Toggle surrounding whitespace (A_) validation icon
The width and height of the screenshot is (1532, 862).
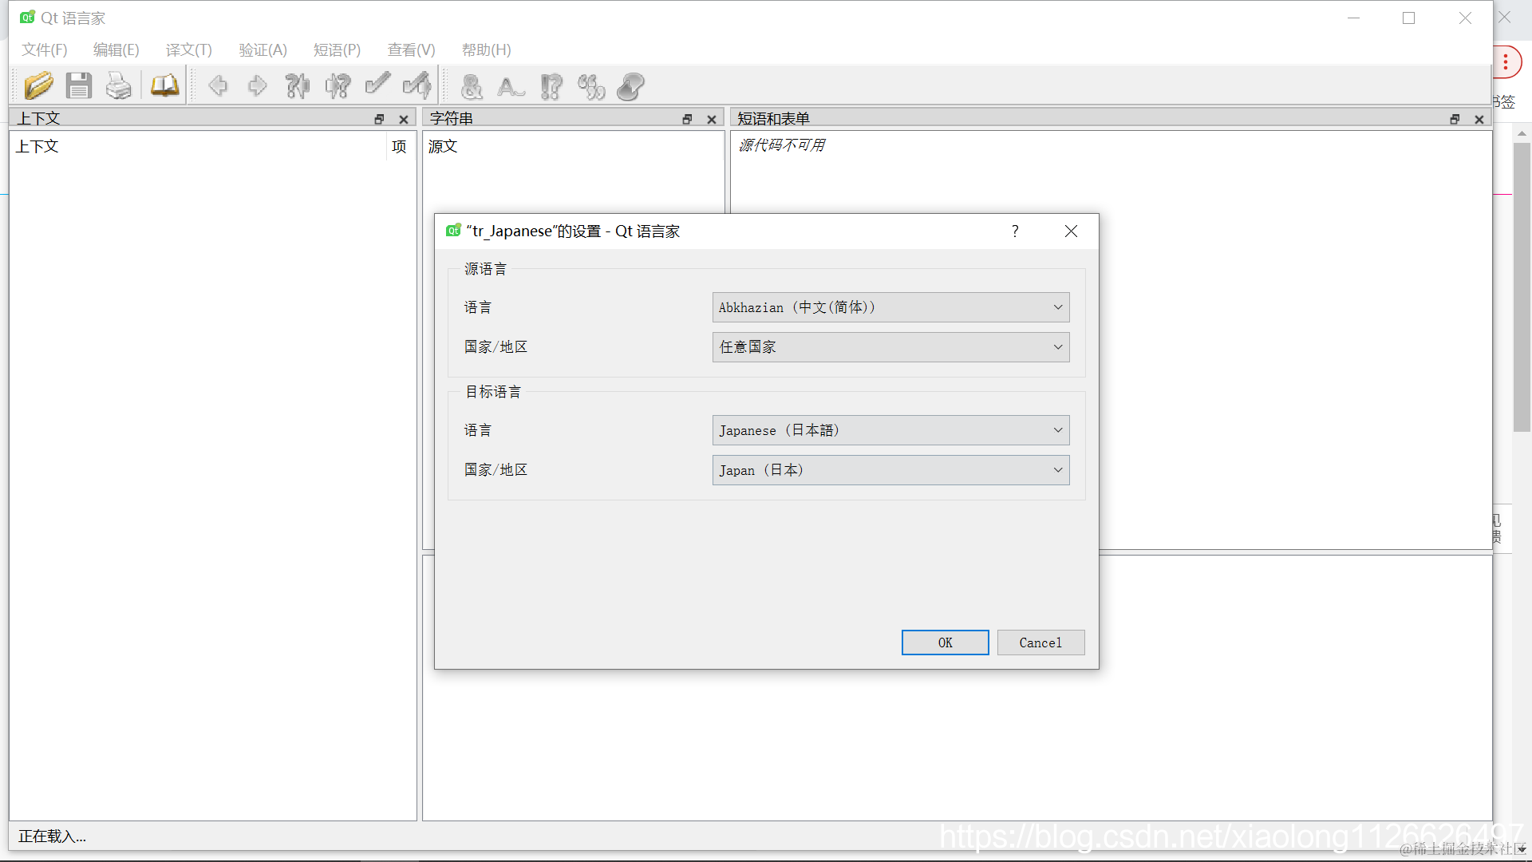(x=511, y=85)
